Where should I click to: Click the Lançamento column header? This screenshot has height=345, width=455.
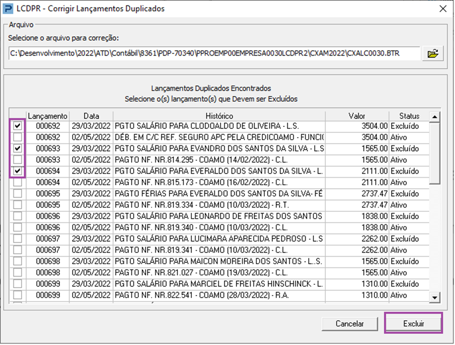tap(48, 116)
